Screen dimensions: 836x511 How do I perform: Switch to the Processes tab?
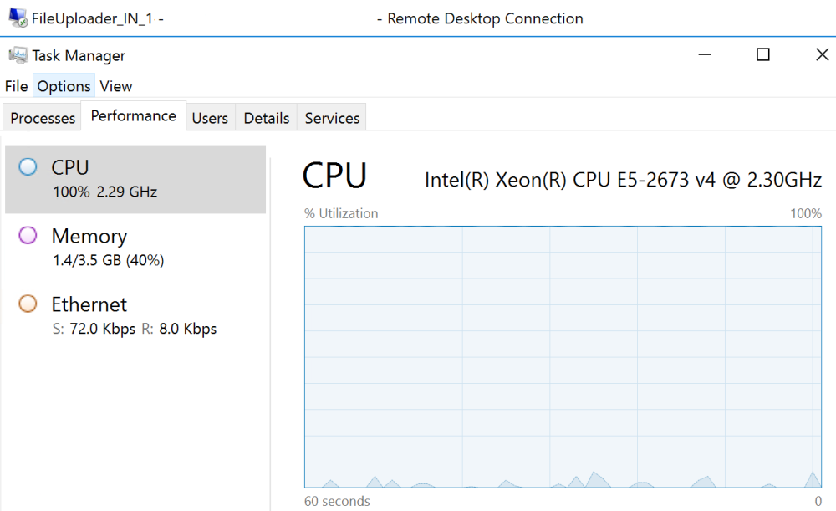click(42, 118)
